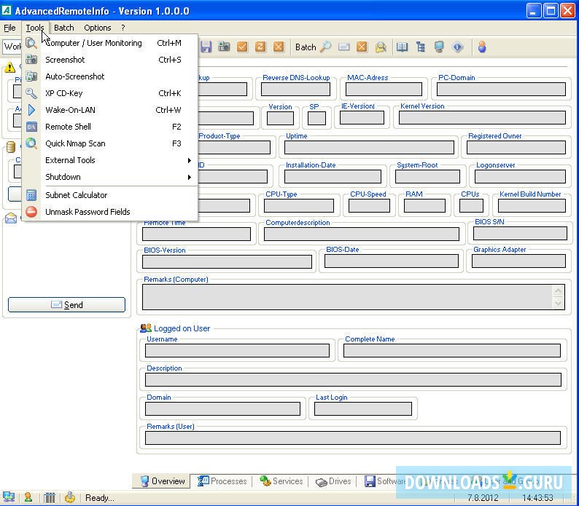Screen dimensions: 579x506
Task: Click the BIOS-Version field
Action: [227, 261]
